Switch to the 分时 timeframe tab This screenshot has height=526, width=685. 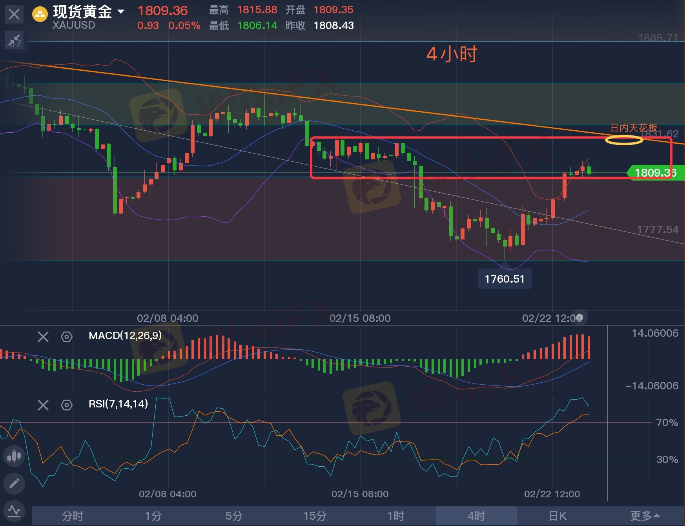click(73, 516)
